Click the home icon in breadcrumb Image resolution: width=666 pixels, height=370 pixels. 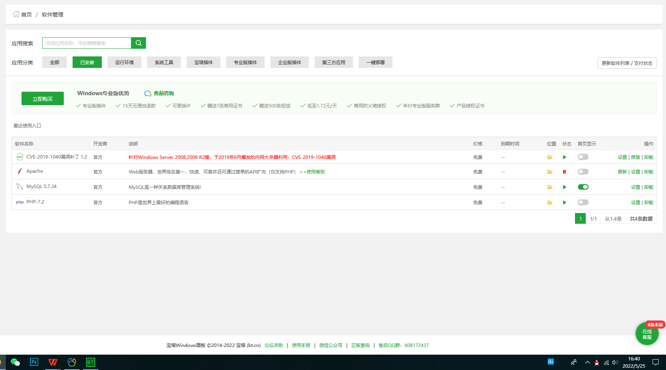(16, 14)
